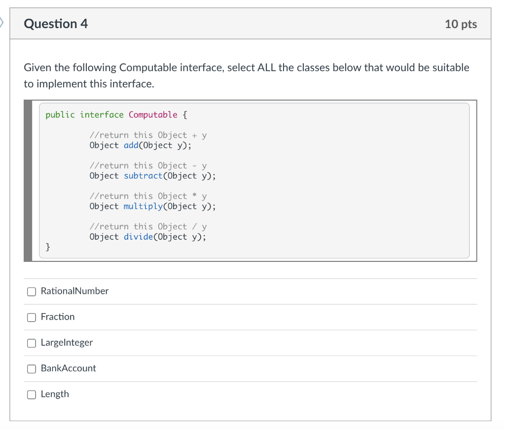Click the subtract method name in code
This screenshot has width=505, height=429.
pyautogui.click(x=143, y=176)
